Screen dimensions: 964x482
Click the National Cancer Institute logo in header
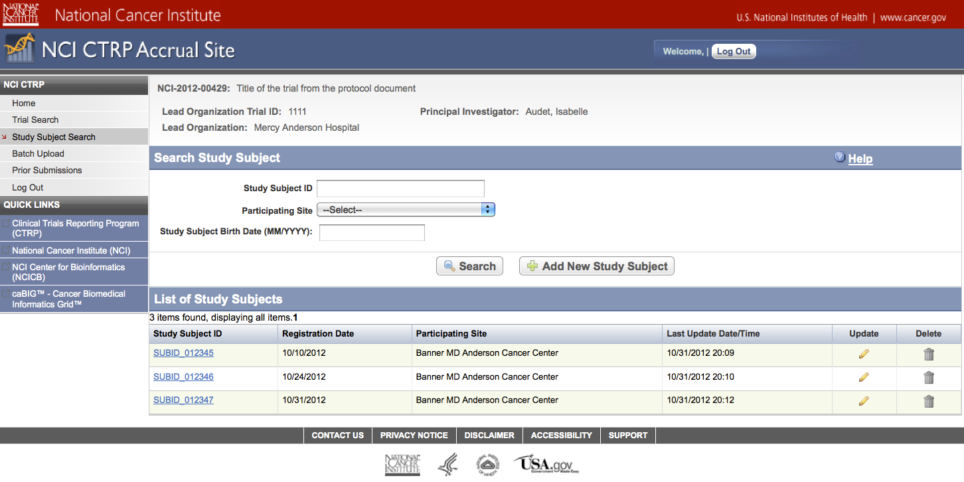[21, 14]
